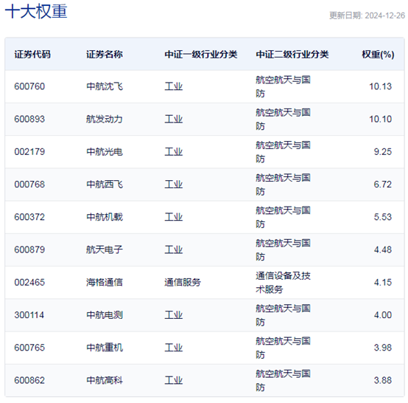Select weight value 9.25
Screen dimensions: 408x403
pyautogui.click(x=383, y=151)
